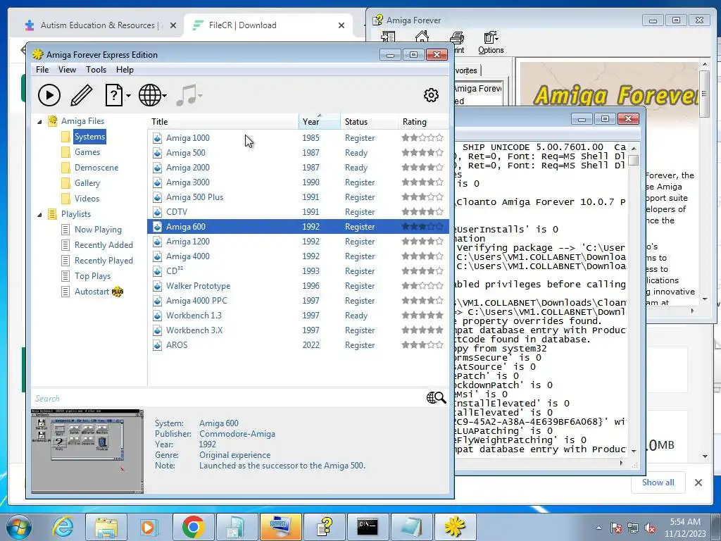
Task: Click the search globe magnifier icon
Action: [x=436, y=397]
